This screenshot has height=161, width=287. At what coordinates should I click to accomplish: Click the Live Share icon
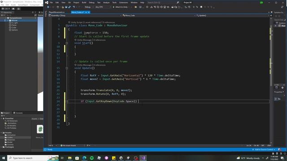click(x=282, y=7)
